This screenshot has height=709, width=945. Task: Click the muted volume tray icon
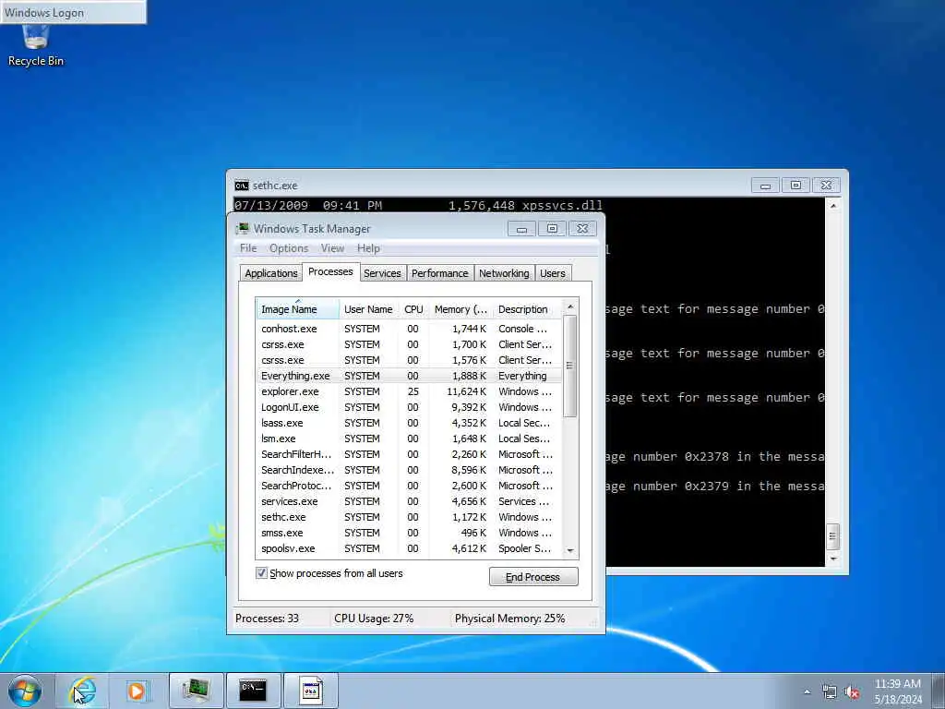pos(852,692)
